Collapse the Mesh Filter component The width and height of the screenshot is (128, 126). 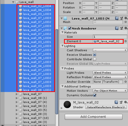62,18
